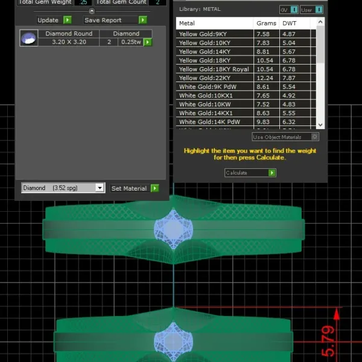Click the Grams column header
This screenshot has width=362, height=362.
tap(267, 23)
